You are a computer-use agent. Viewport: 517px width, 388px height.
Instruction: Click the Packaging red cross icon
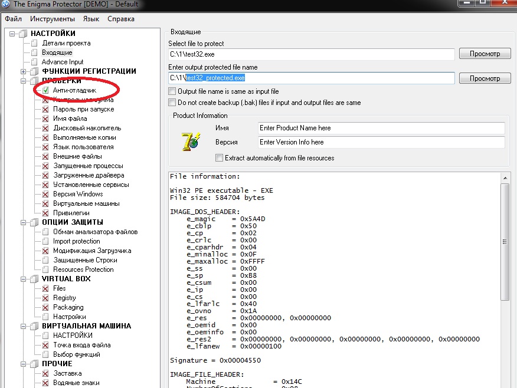tap(45, 307)
